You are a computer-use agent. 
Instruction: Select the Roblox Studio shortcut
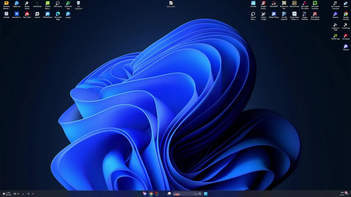(27, 5)
